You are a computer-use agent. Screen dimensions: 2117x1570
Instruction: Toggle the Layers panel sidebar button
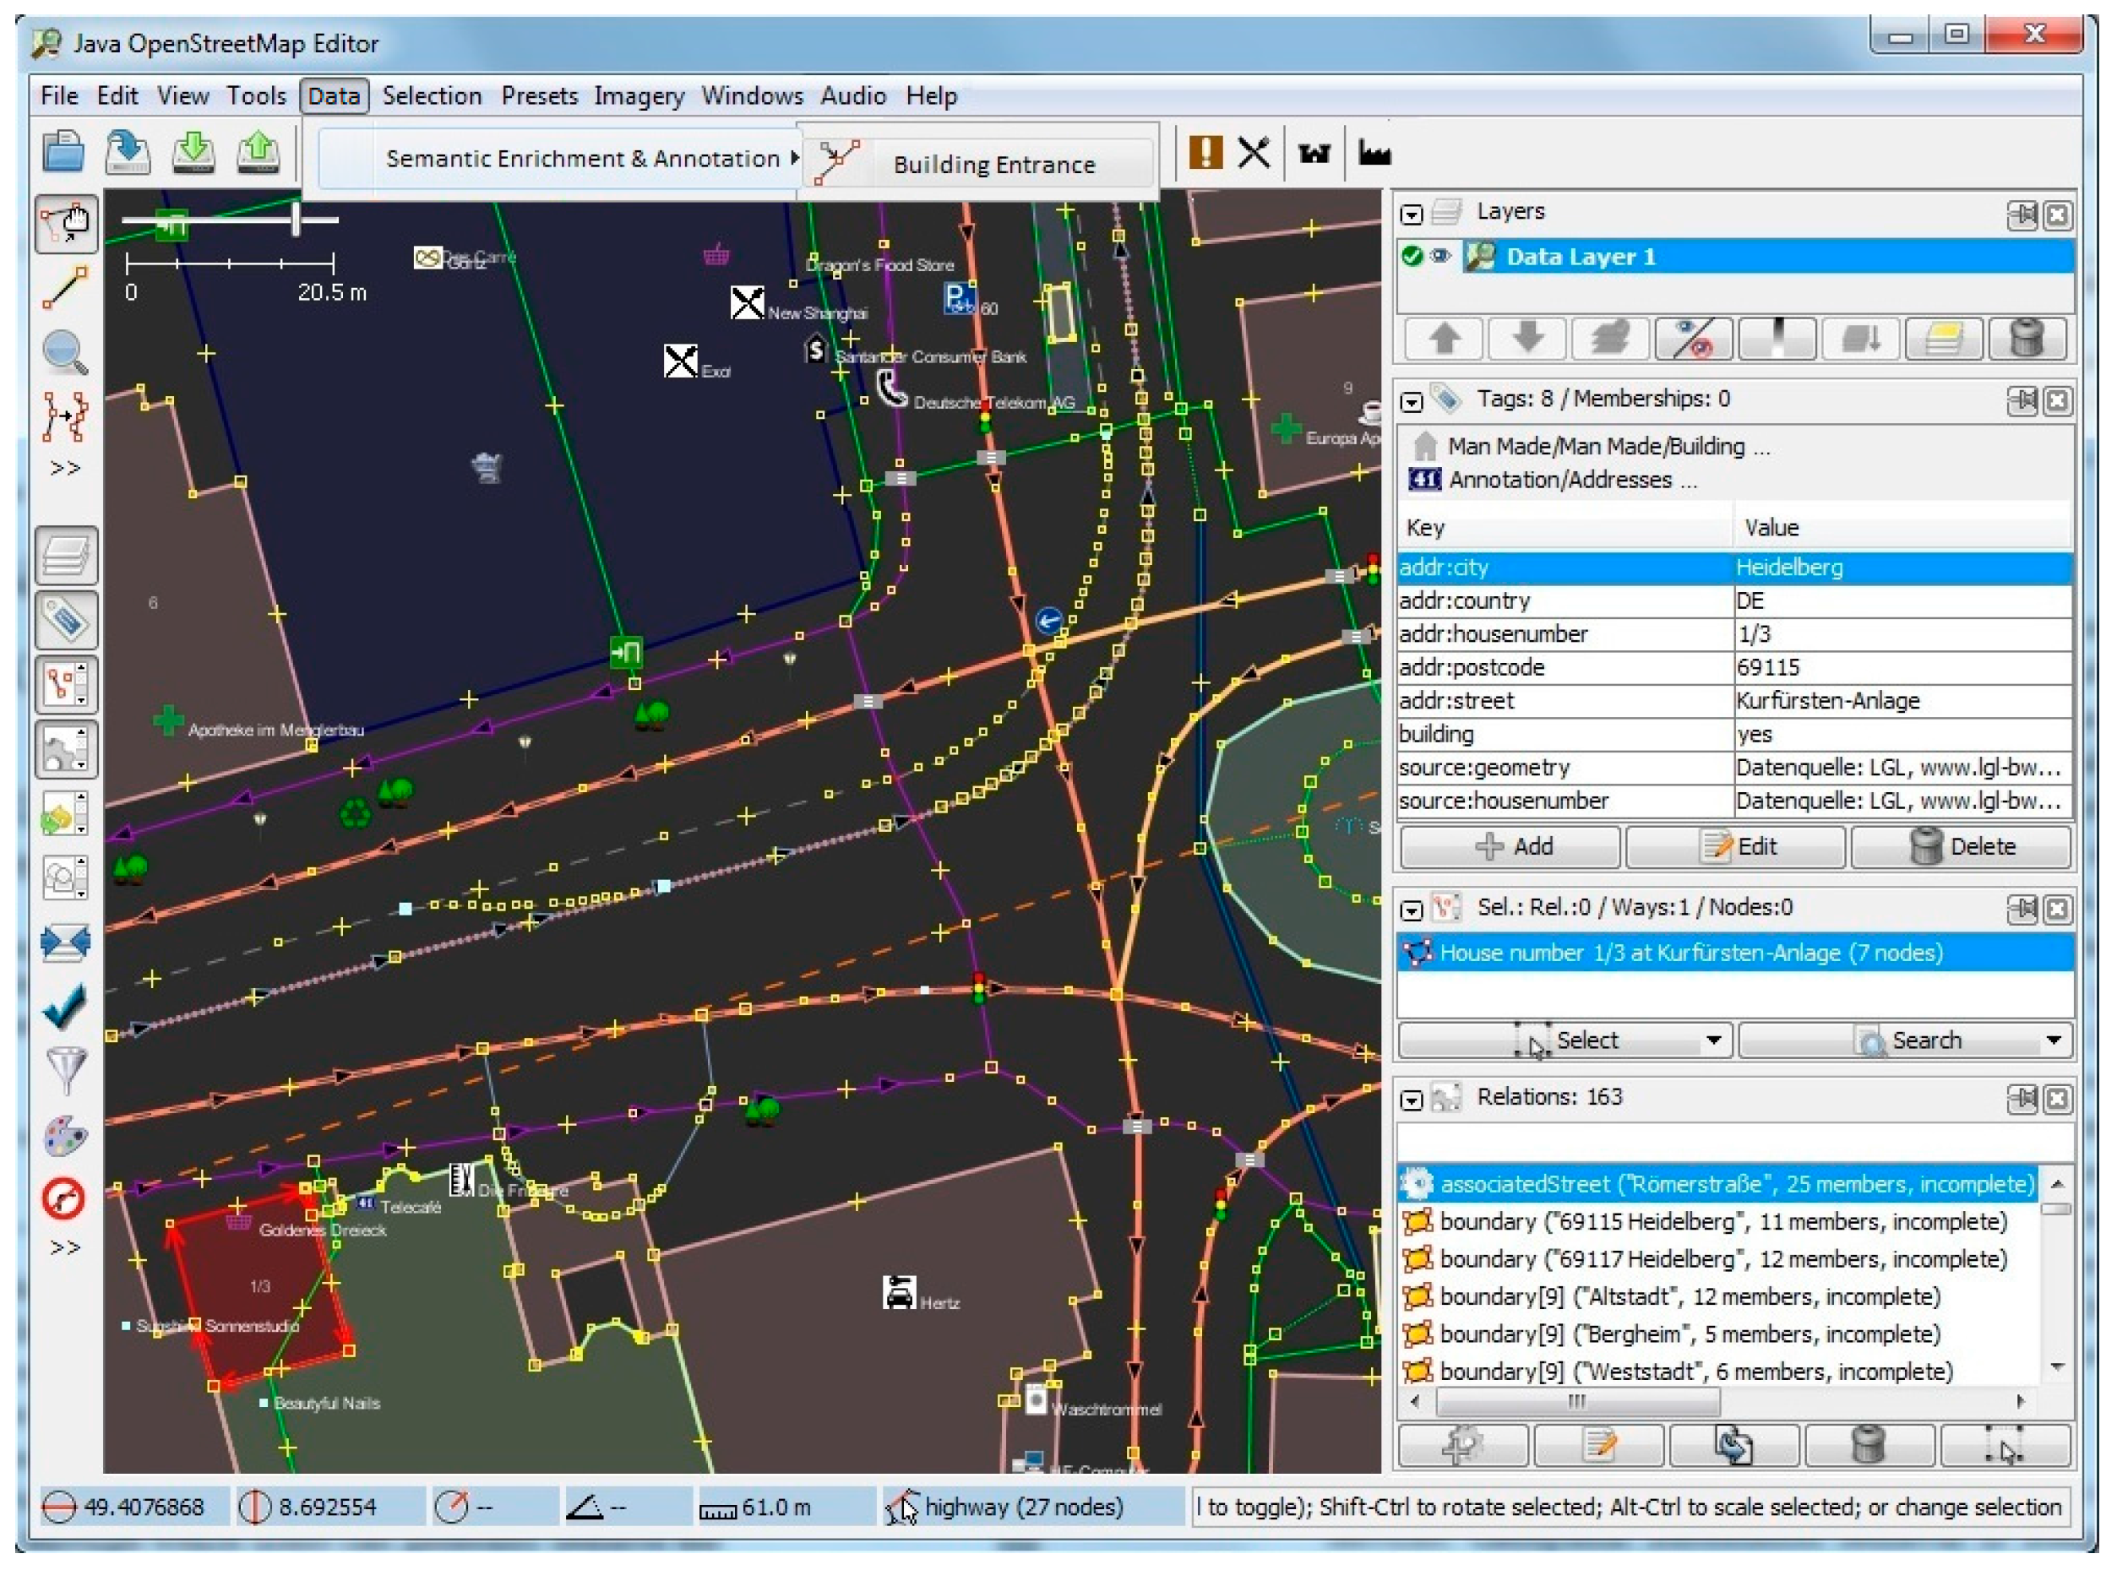coord(66,556)
